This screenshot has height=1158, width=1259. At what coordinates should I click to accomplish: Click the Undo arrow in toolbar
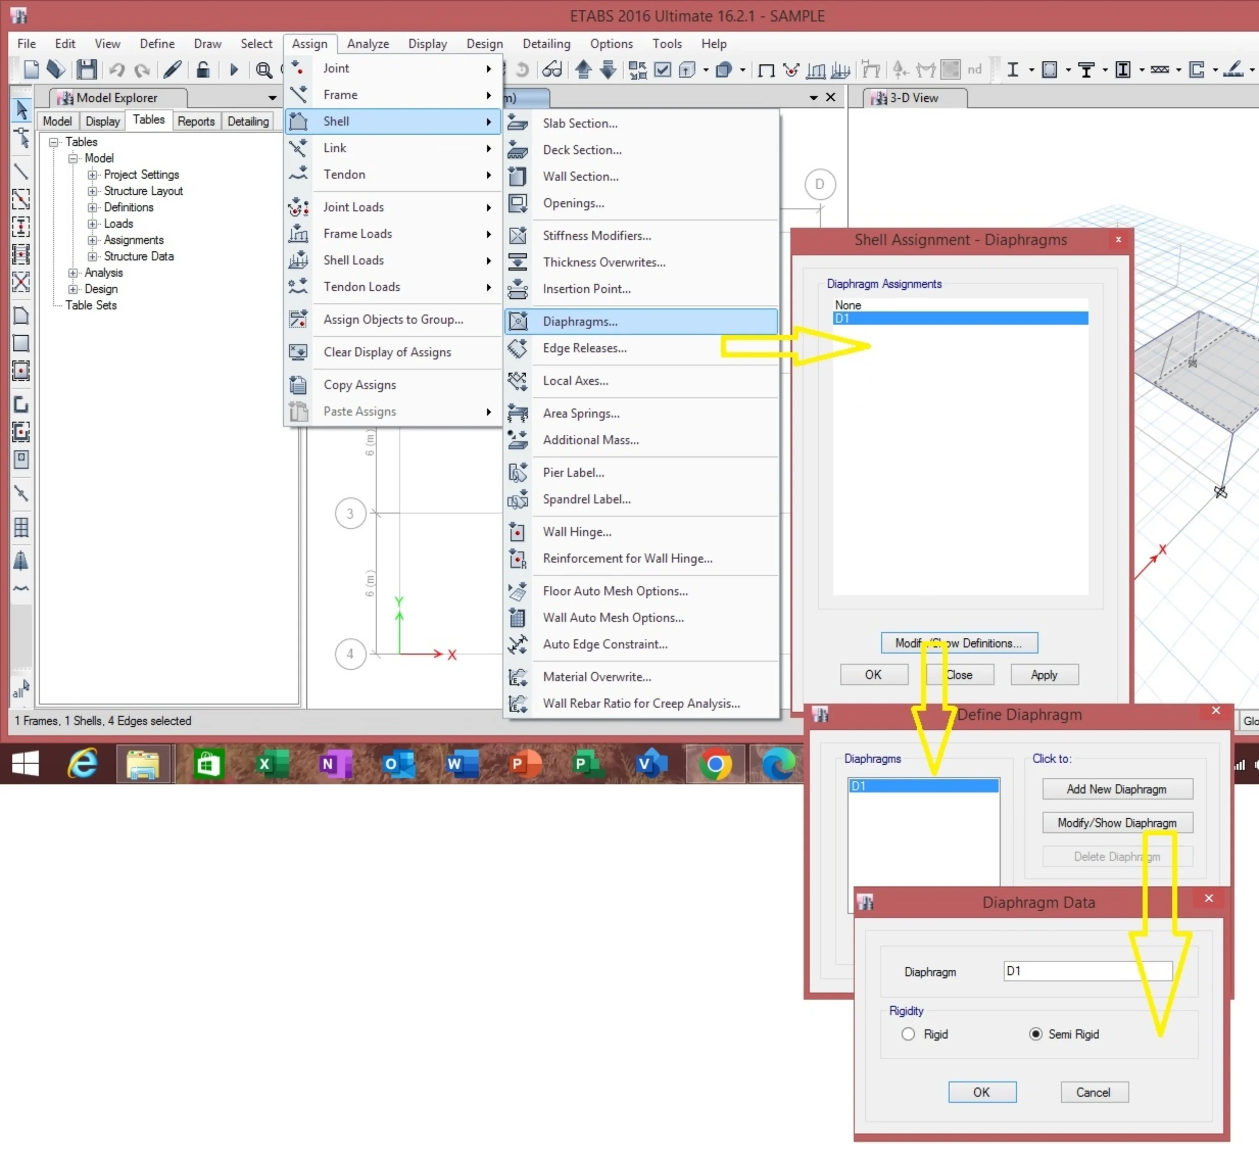117,69
